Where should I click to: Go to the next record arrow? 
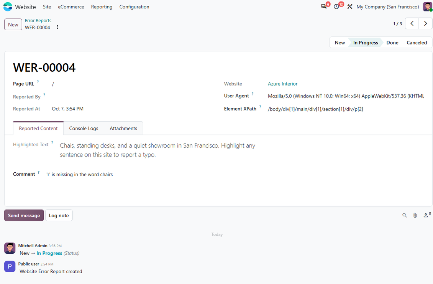click(425, 24)
